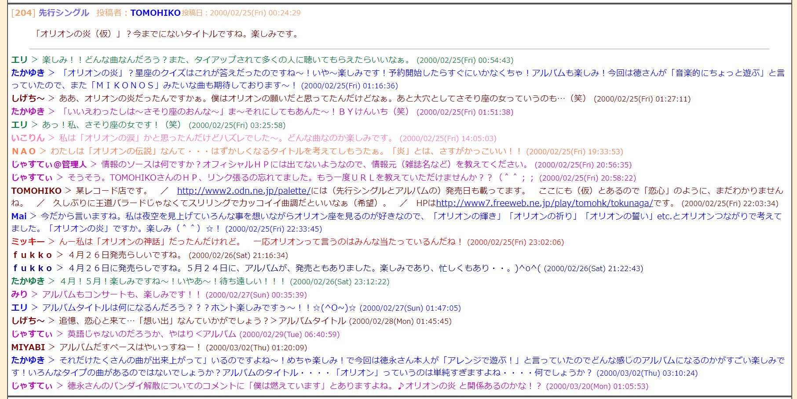Click じゃすてぃ's comment about バンダイ解散

pos(304,386)
